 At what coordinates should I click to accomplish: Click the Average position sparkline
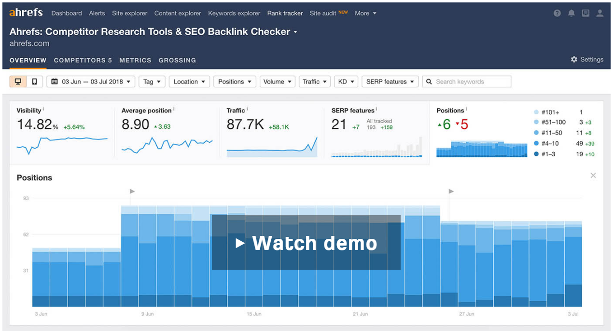coord(167,145)
